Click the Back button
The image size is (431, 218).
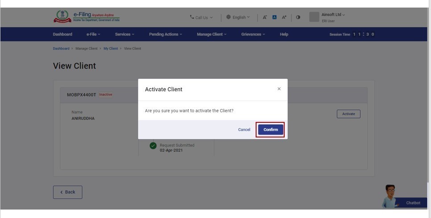[x=67, y=192]
